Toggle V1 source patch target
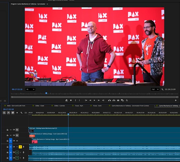Viewport: 180px width, 162px height. pos(11,141)
